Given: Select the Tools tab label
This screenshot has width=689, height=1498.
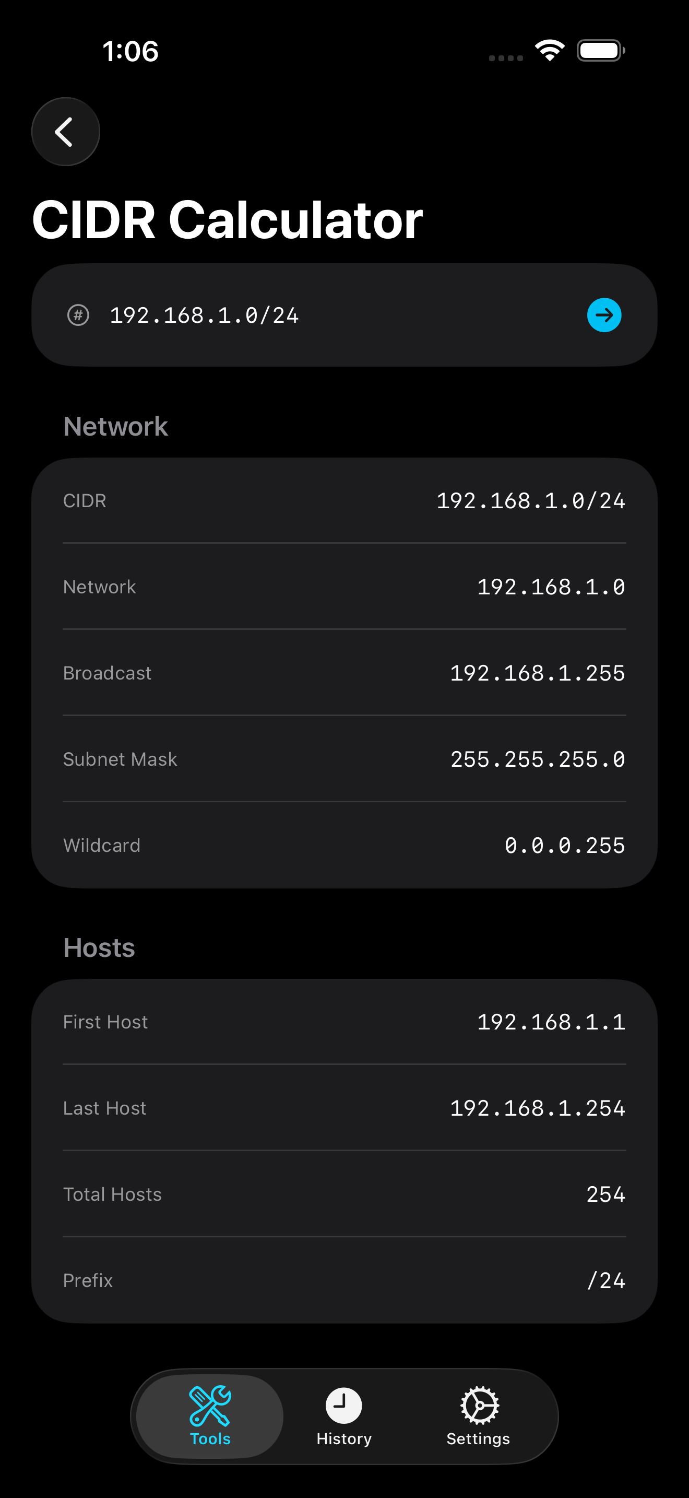Looking at the screenshot, I should [x=210, y=1438].
